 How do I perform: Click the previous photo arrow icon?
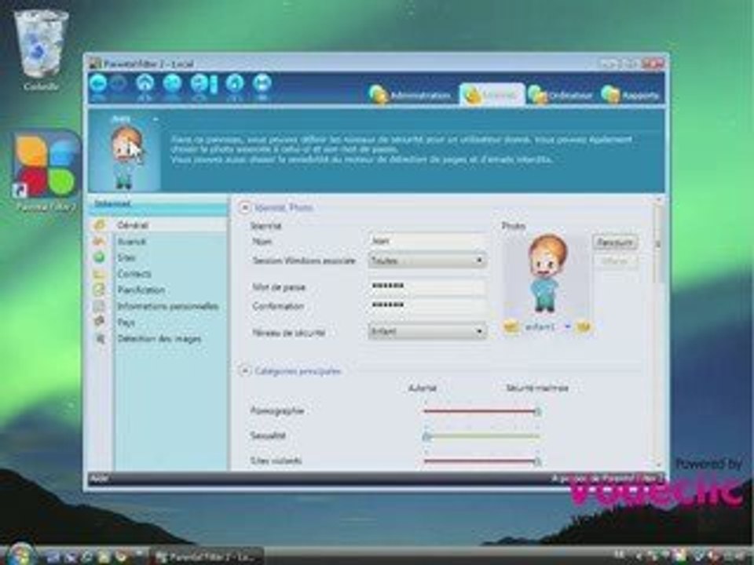511,326
